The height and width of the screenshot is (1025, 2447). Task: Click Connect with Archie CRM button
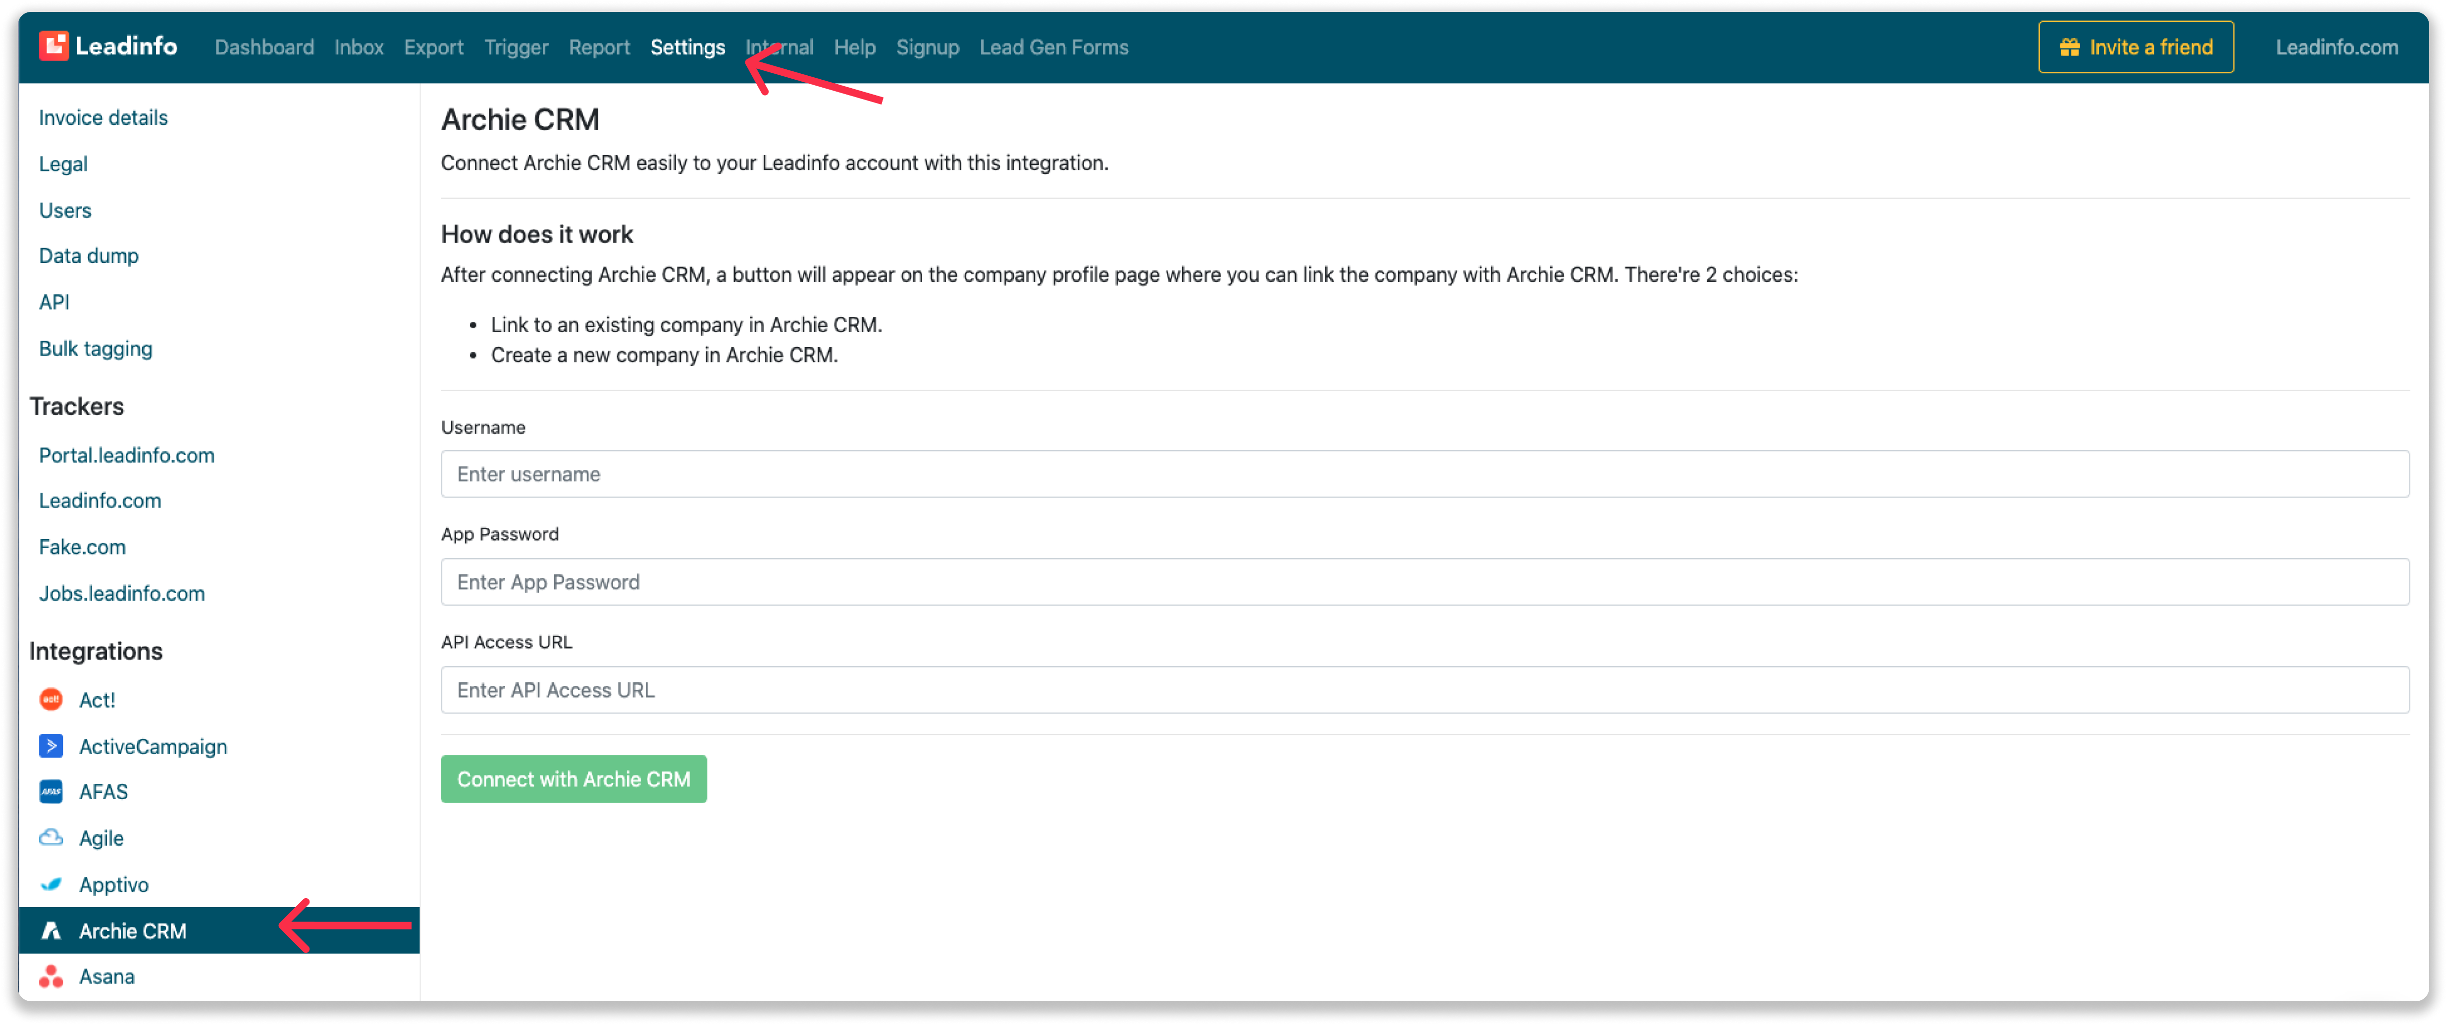574,779
